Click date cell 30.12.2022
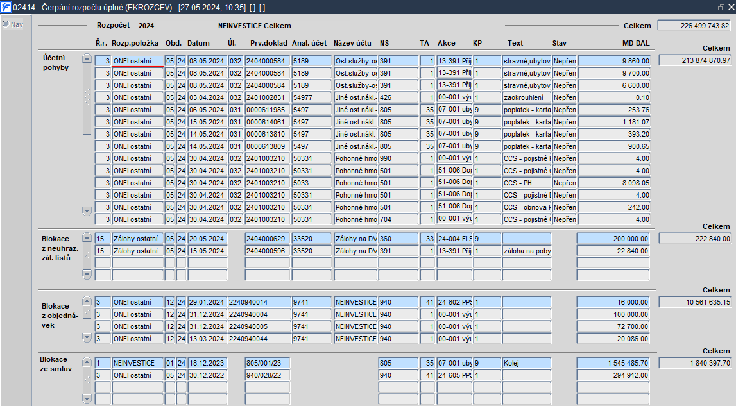Screen dimensions: 736x406 pyautogui.click(x=207, y=375)
